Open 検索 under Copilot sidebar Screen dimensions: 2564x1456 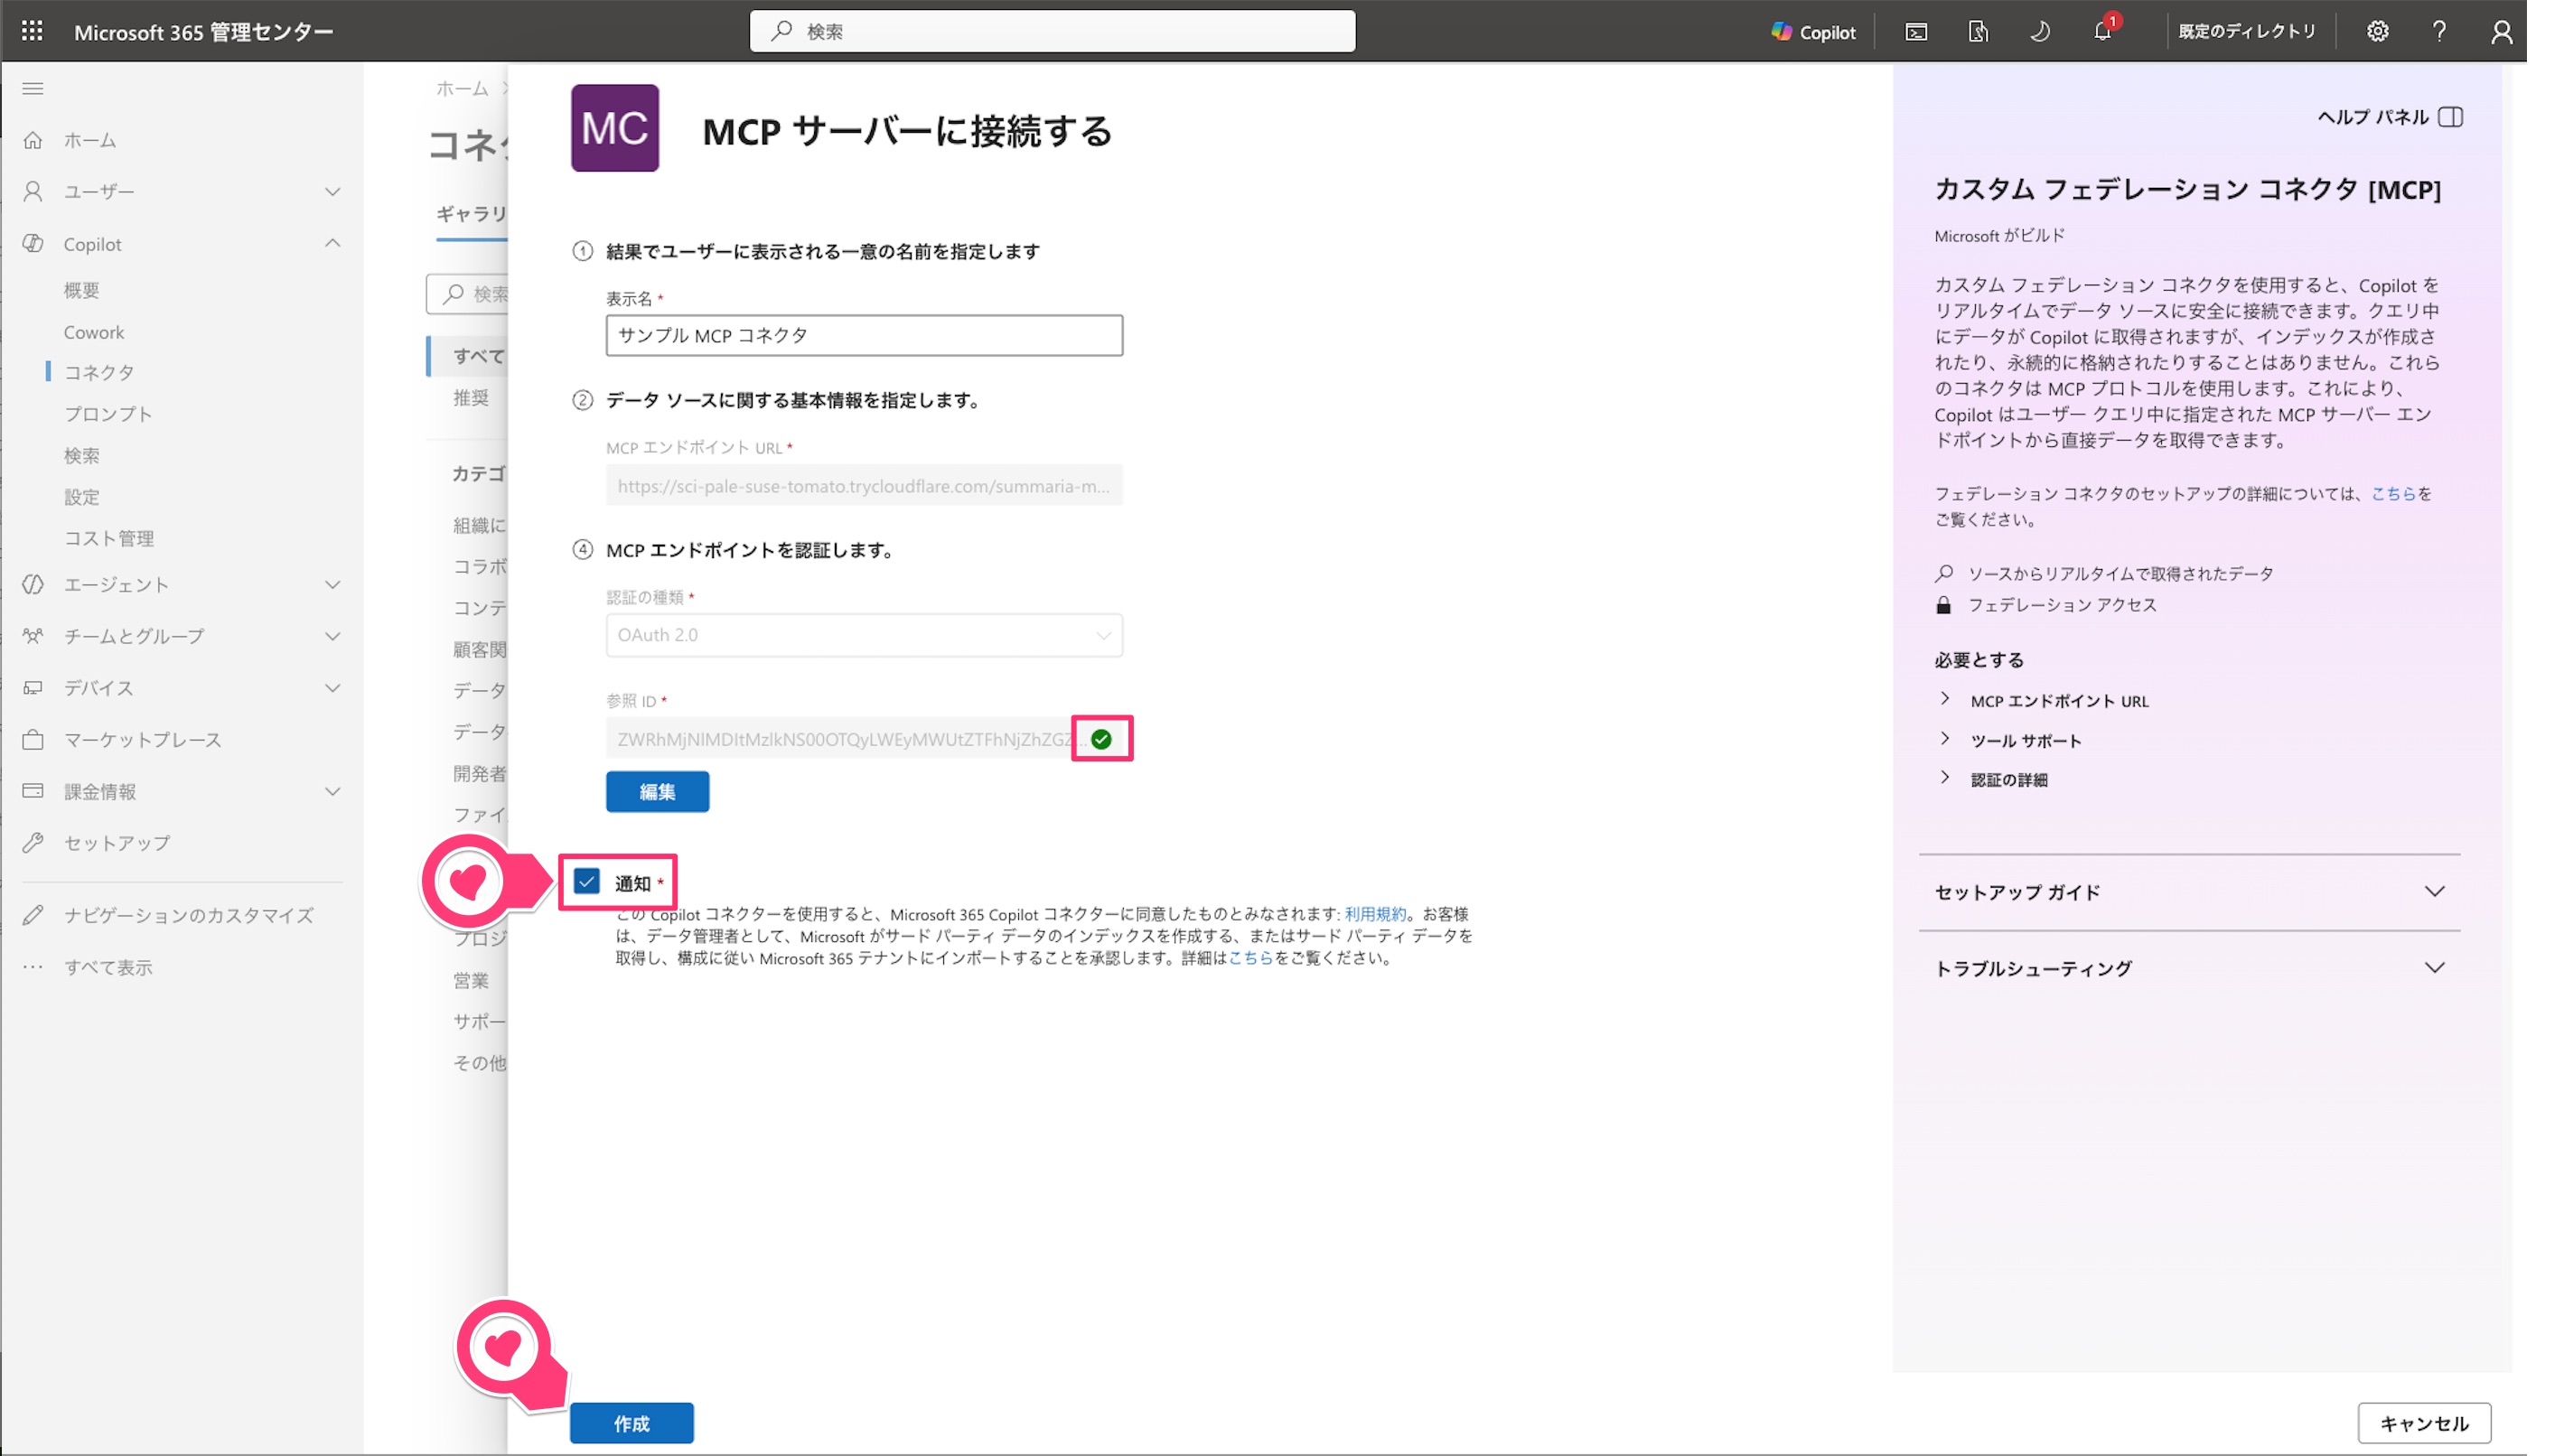click(82, 456)
